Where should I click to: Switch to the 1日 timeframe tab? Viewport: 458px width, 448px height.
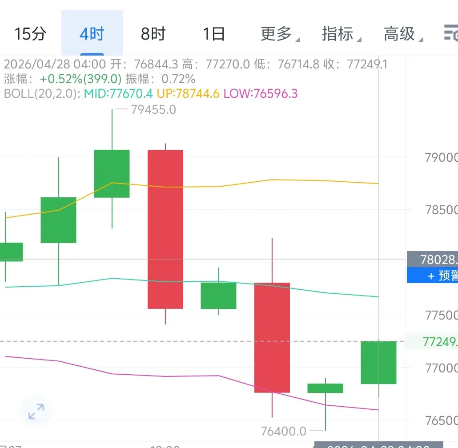(214, 34)
